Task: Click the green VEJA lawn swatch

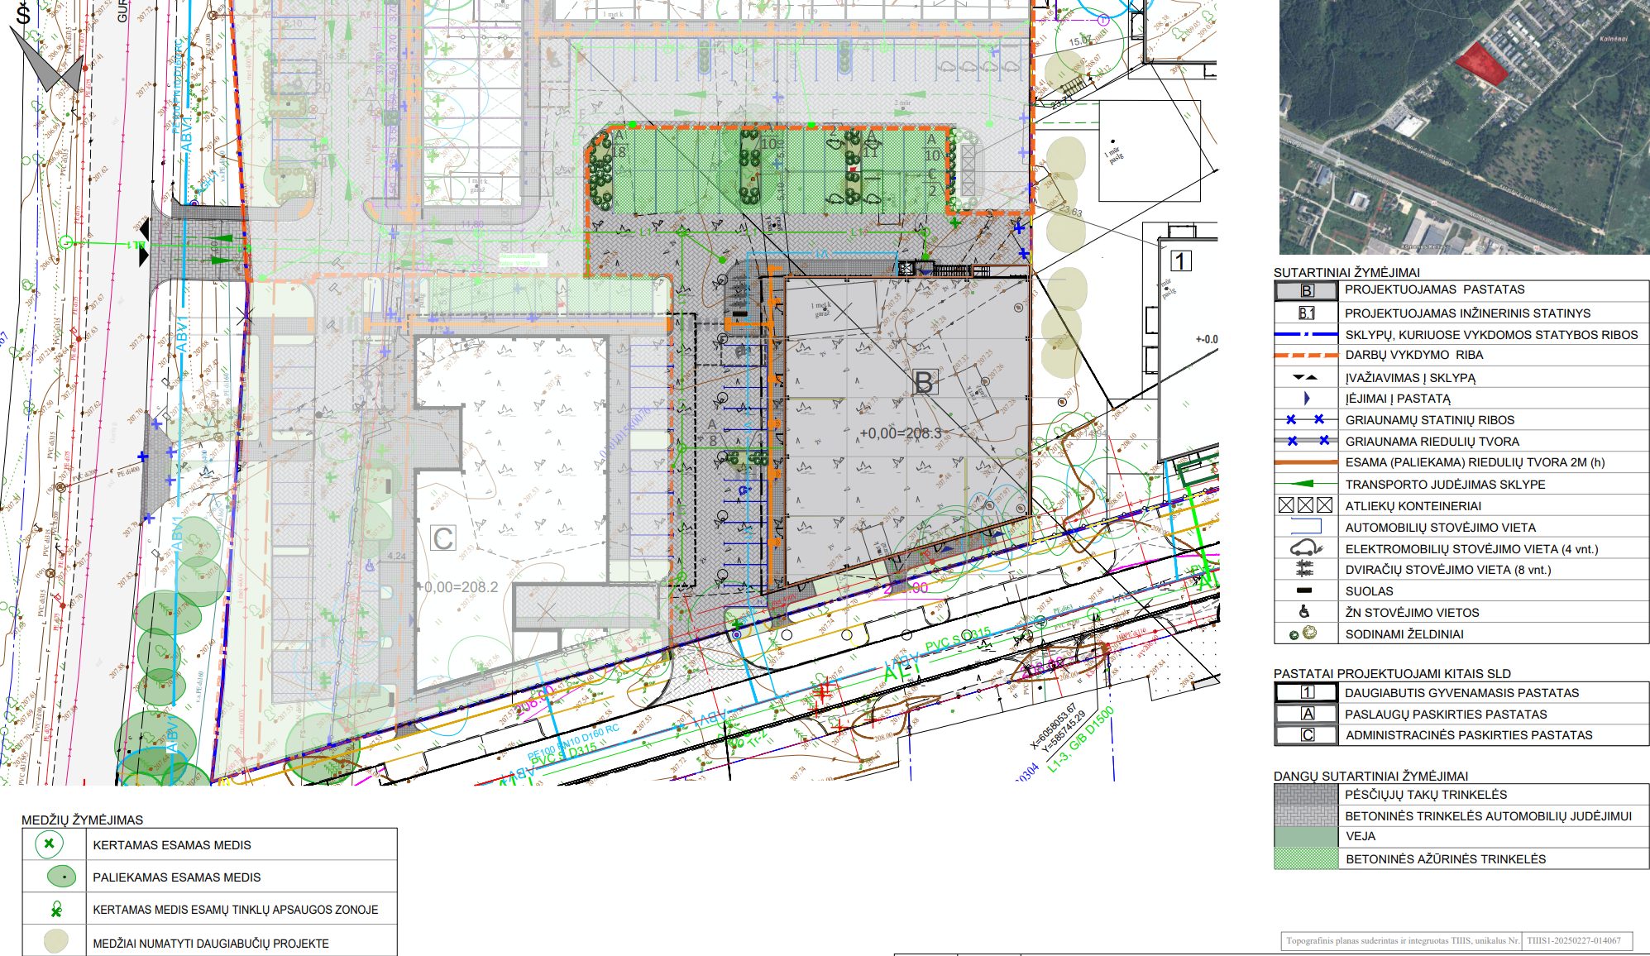Action: click(x=1306, y=837)
